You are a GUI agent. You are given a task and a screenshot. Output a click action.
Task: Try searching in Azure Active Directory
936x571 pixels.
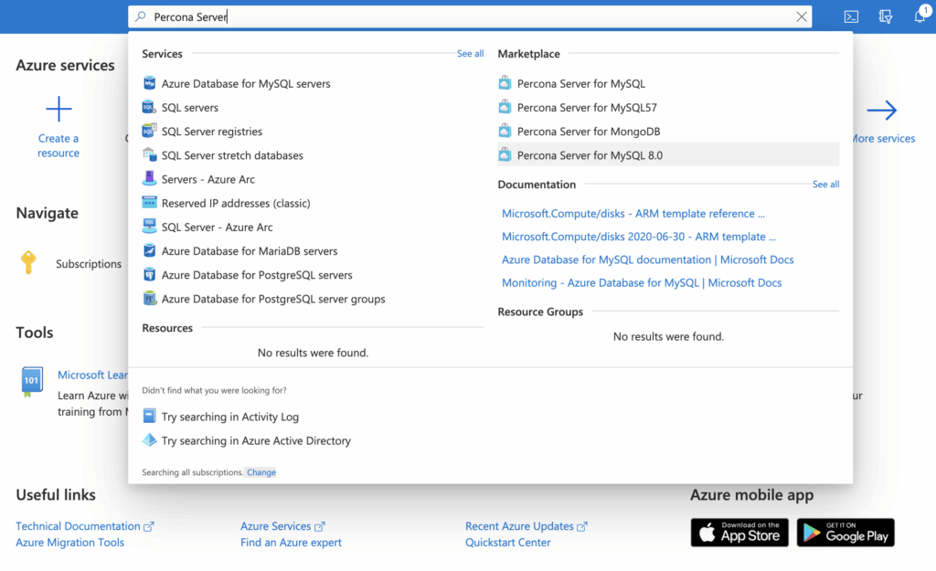[258, 440]
